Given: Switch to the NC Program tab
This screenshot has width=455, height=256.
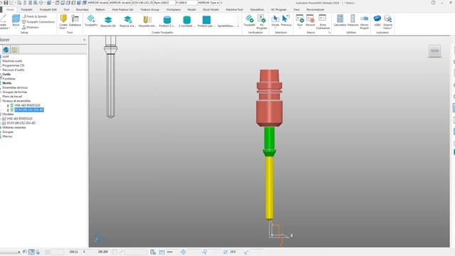Looking at the screenshot, I should pyautogui.click(x=279, y=9).
